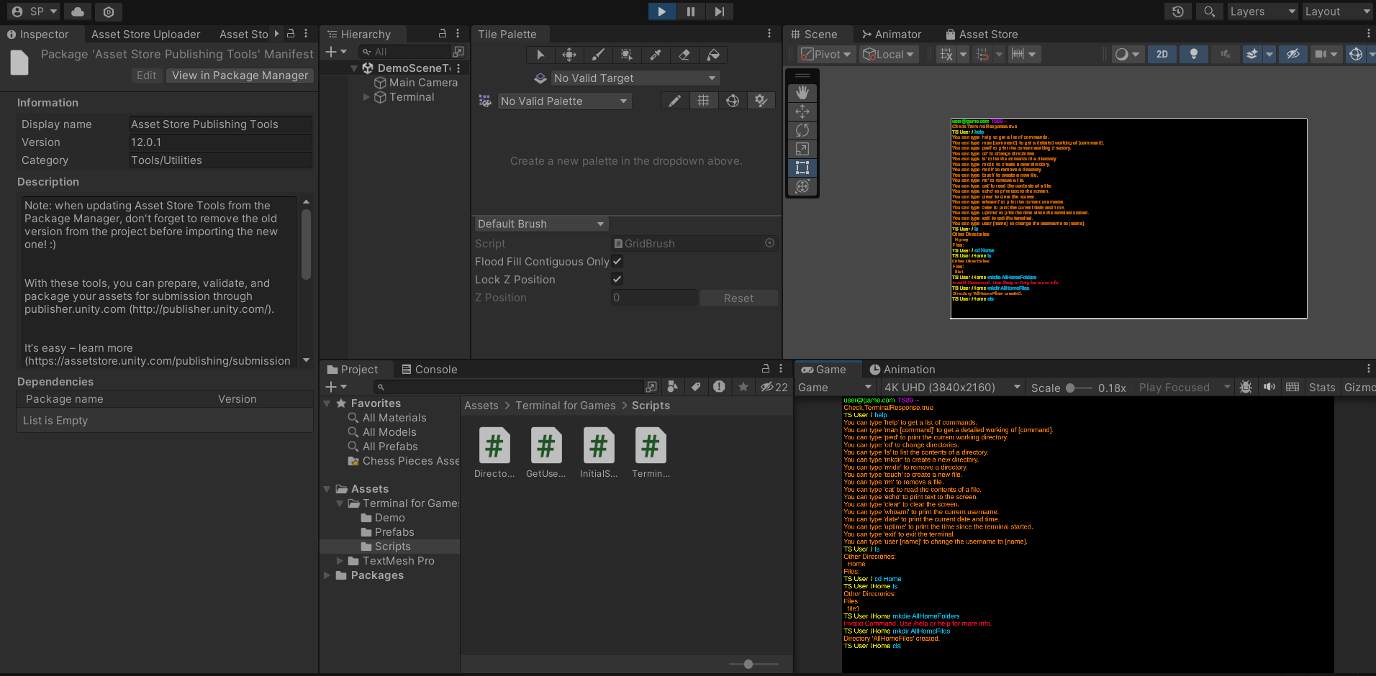Click the Undo History icon in top bar
The image size is (1376, 676).
[x=1177, y=12]
